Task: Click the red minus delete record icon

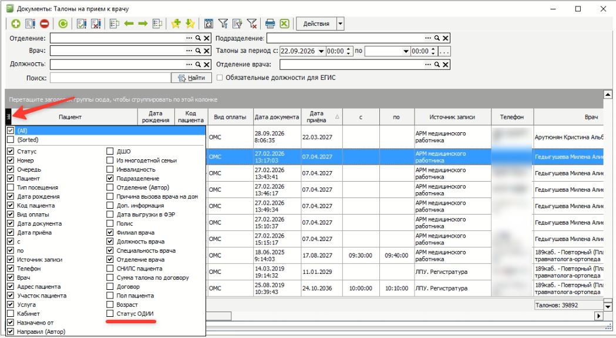Action: (x=45, y=24)
